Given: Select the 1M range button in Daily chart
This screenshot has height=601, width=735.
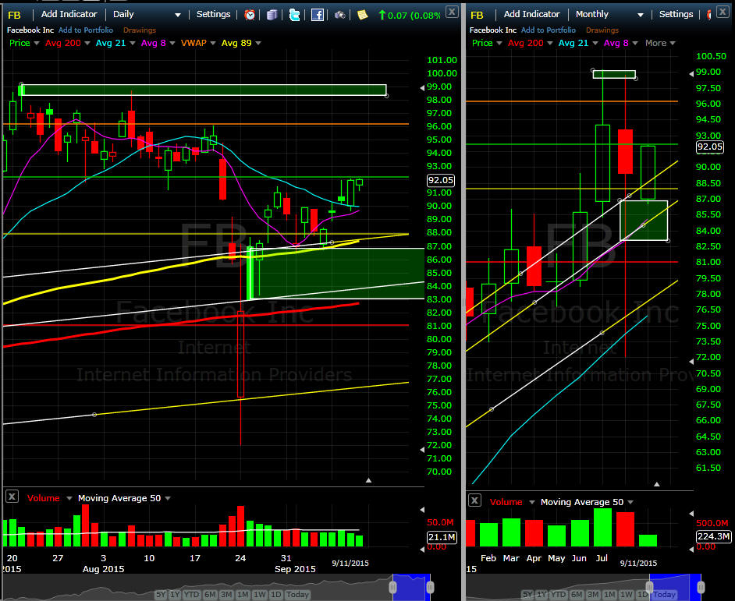Looking at the screenshot, I should pyautogui.click(x=243, y=595).
